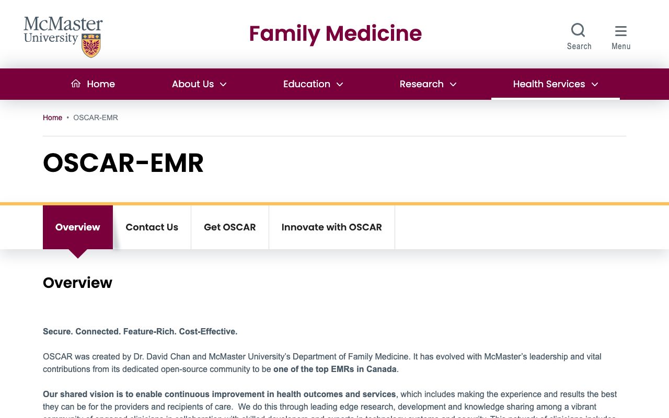Expand the About Us dropdown
669x418 pixels.
pyautogui.click(x=199, y=84)
